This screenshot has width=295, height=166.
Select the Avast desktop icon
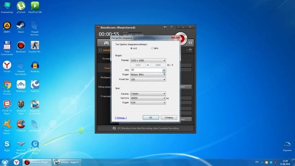7,127
